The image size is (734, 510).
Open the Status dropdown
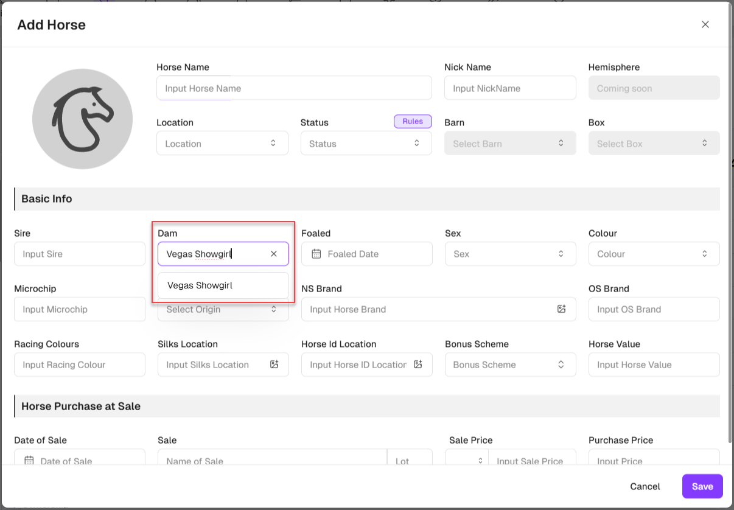(366, 144)
